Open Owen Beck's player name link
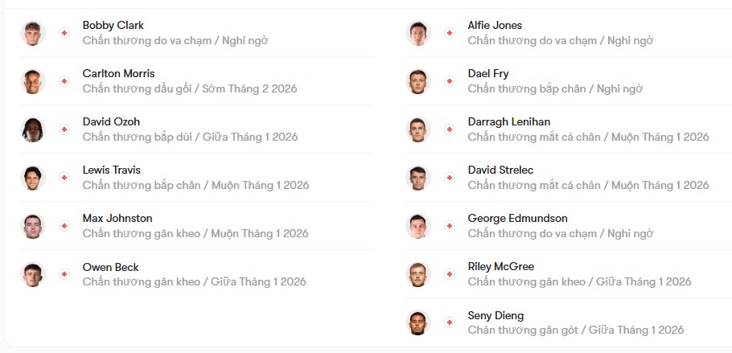This screenshot has height=353, width=732. click(x=110, y=267)
